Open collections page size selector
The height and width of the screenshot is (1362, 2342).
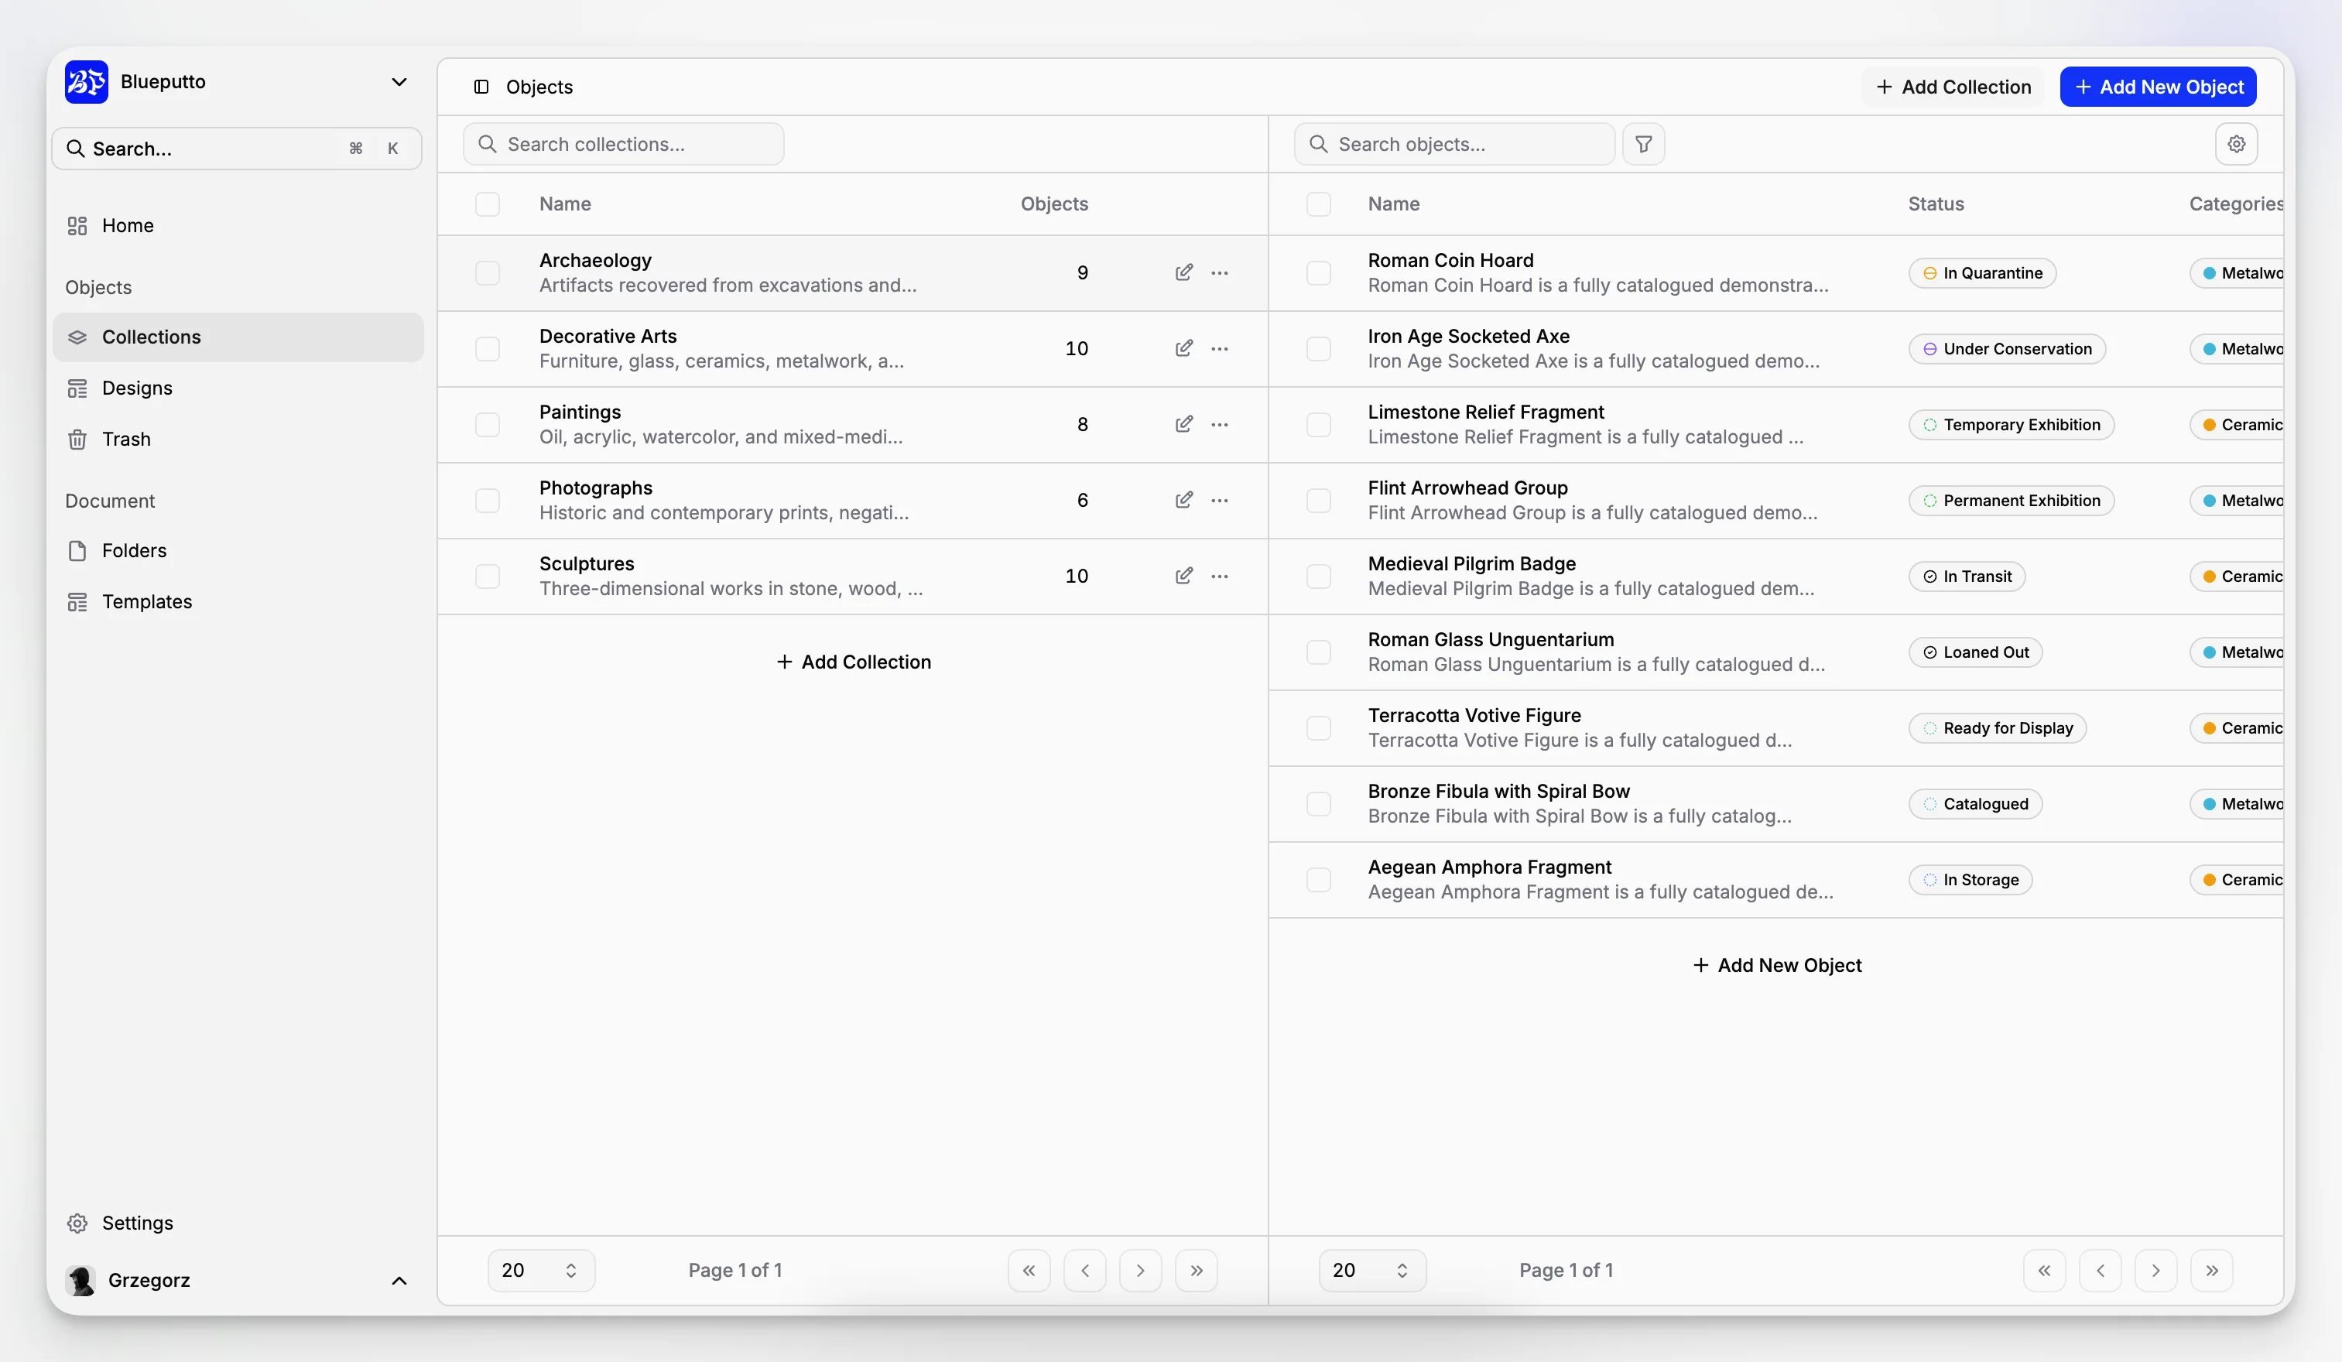(541, 1270)
